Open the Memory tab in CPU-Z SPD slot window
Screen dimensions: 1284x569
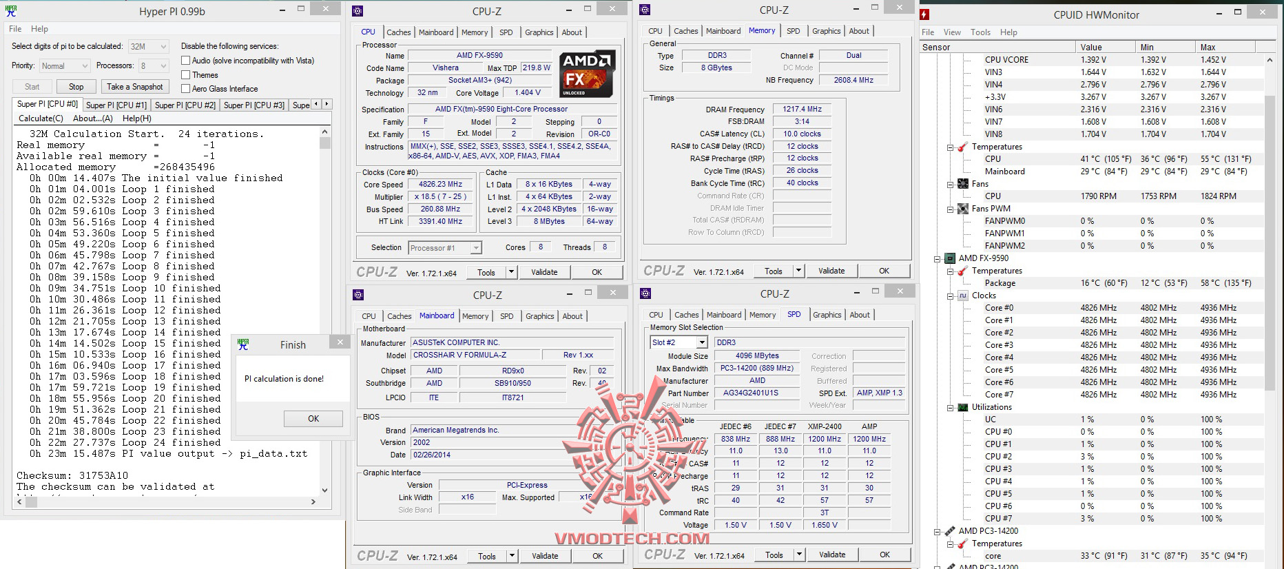(763, 315)
